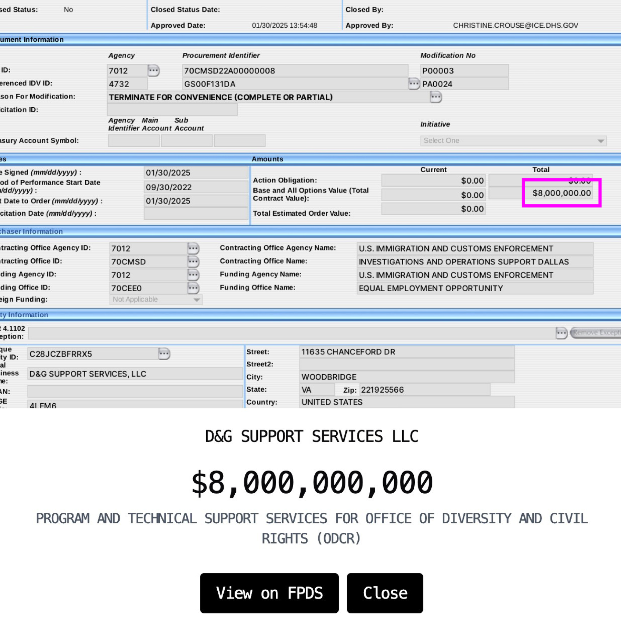Viewport: 621px width, 621px height.
Task: Expand the Initiative Select One dropdown
Action: click(513, 141)
